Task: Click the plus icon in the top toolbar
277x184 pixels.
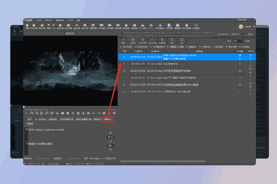Action: pos(77,25)
